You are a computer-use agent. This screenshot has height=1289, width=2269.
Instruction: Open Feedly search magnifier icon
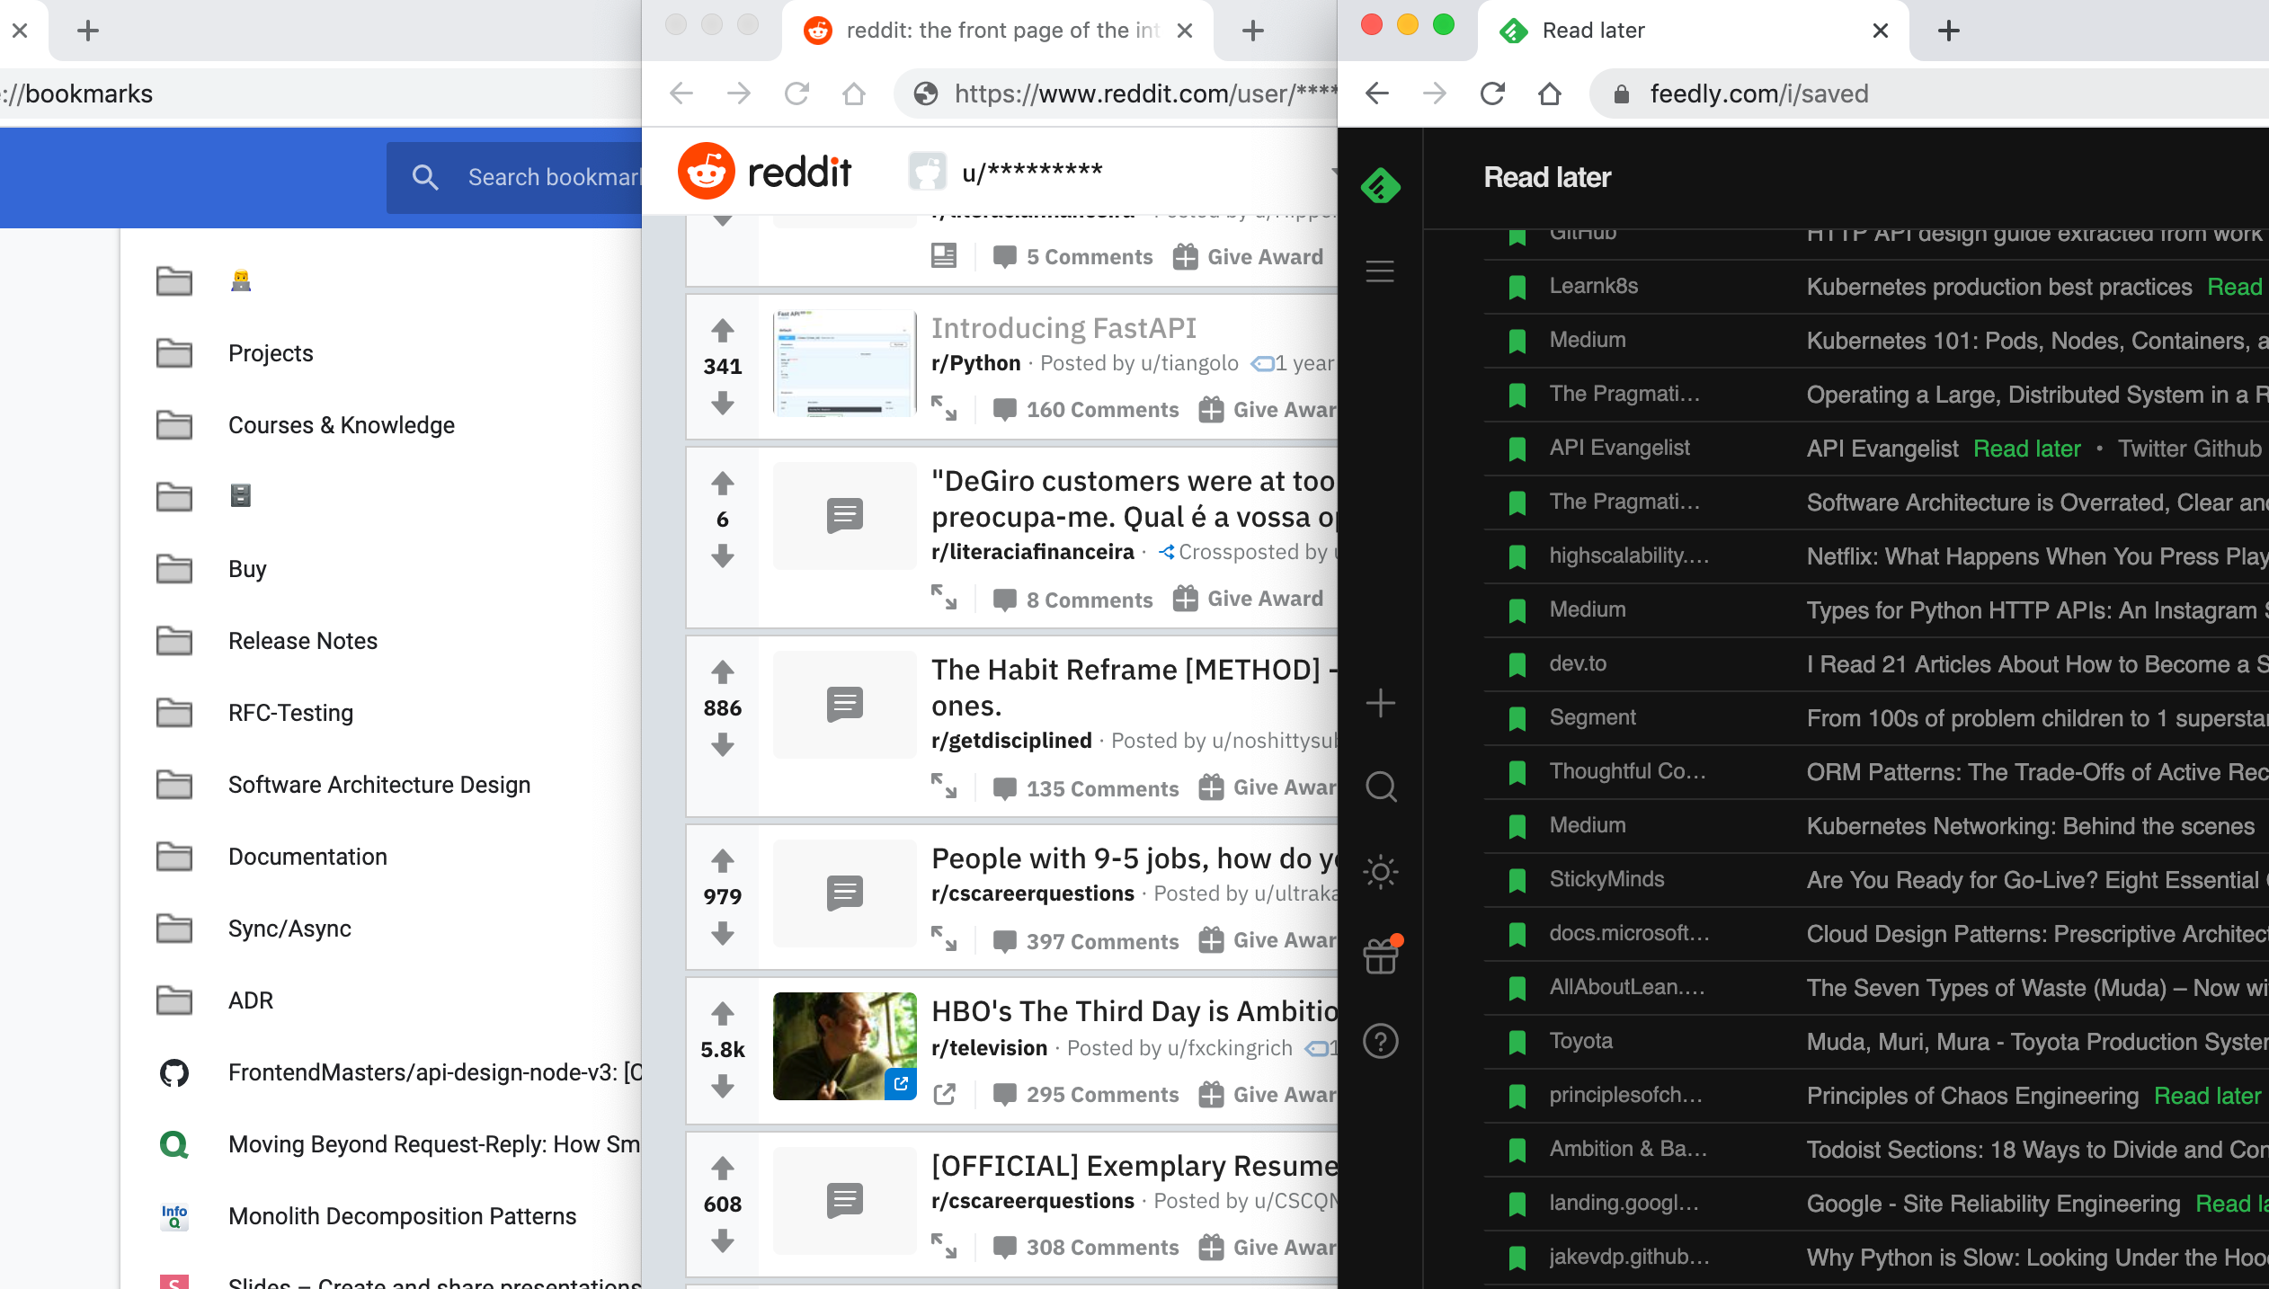click(x=1381, y=787)
